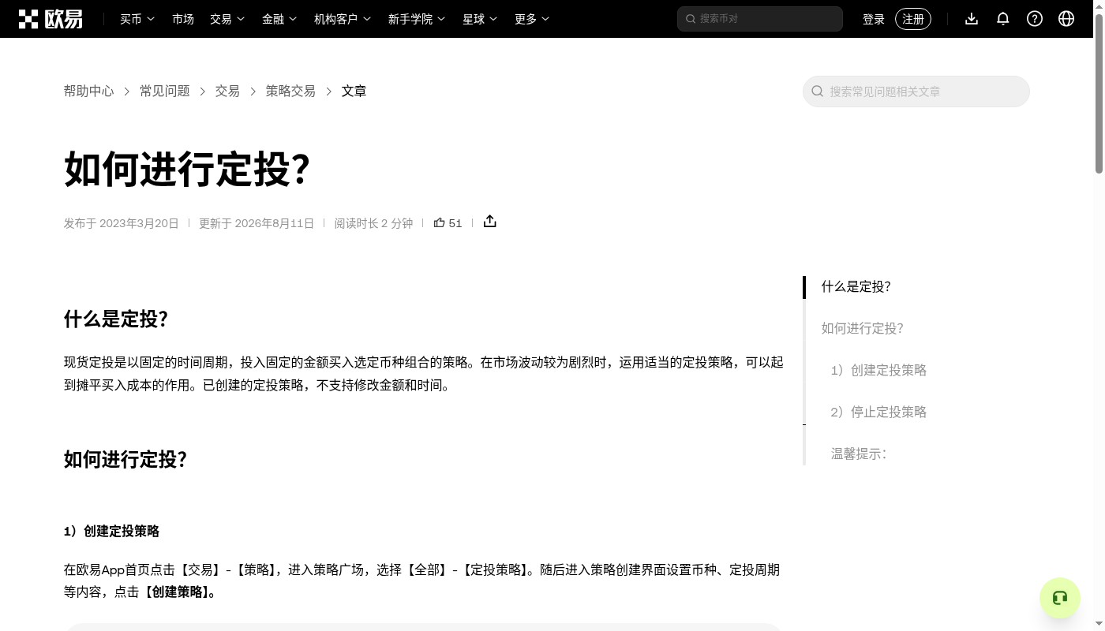This screenshot has width=1105, height=631.
Task: Expand the 买币 dropdown menu
Action: (x=137, y=19)
